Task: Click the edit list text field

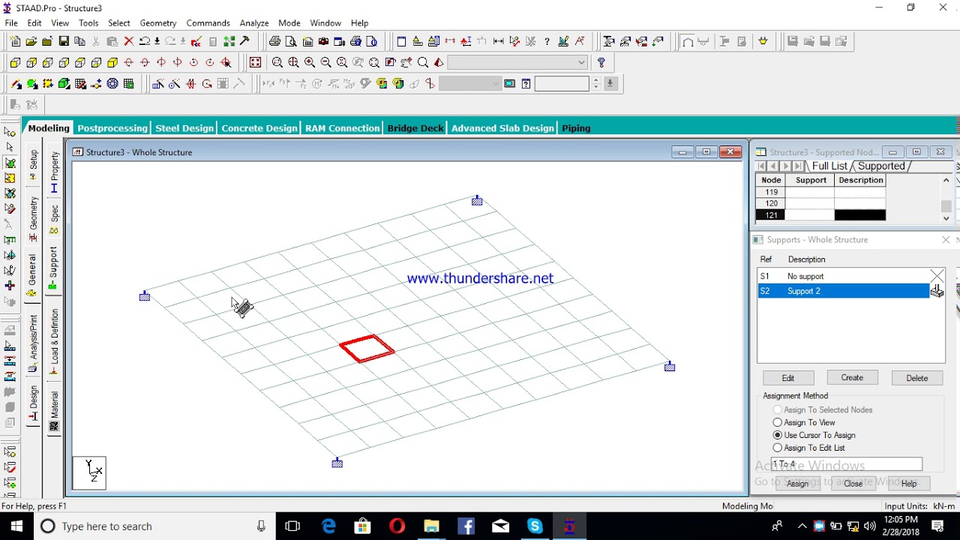Action: [847, 464]
